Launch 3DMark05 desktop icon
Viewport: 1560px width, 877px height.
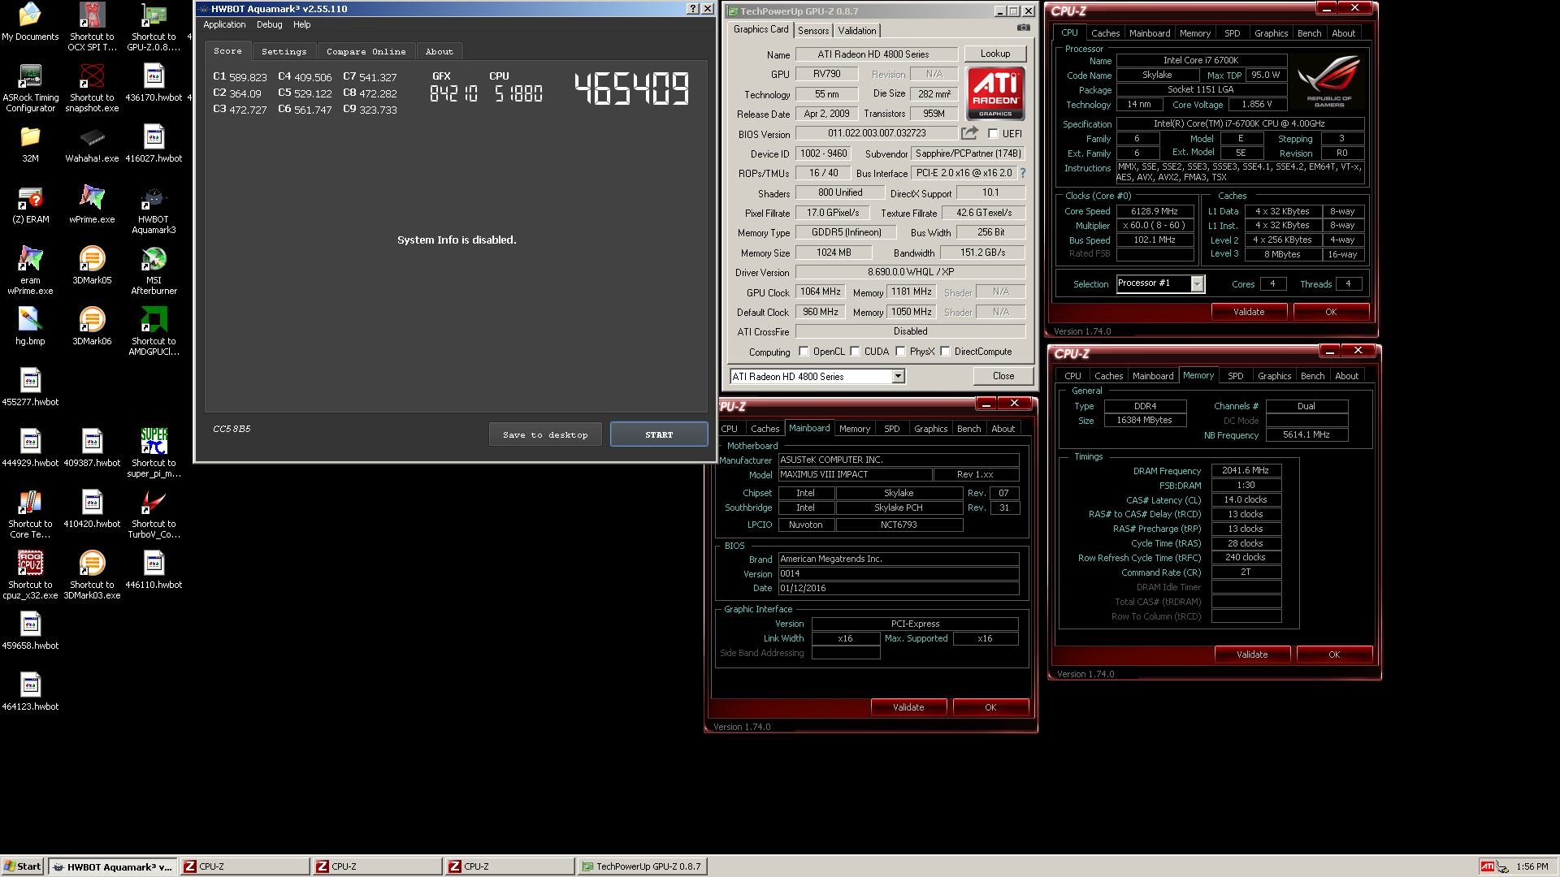(x=92, y=266)
